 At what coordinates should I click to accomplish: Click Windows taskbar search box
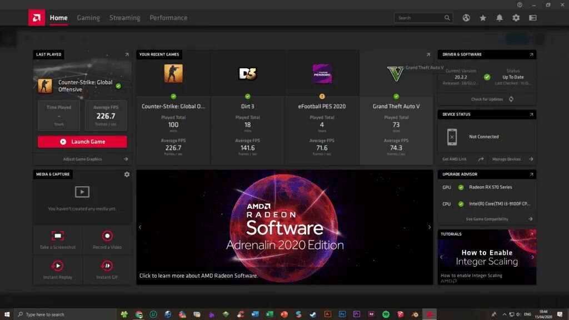pyautogui.click(x=66, y=314)
